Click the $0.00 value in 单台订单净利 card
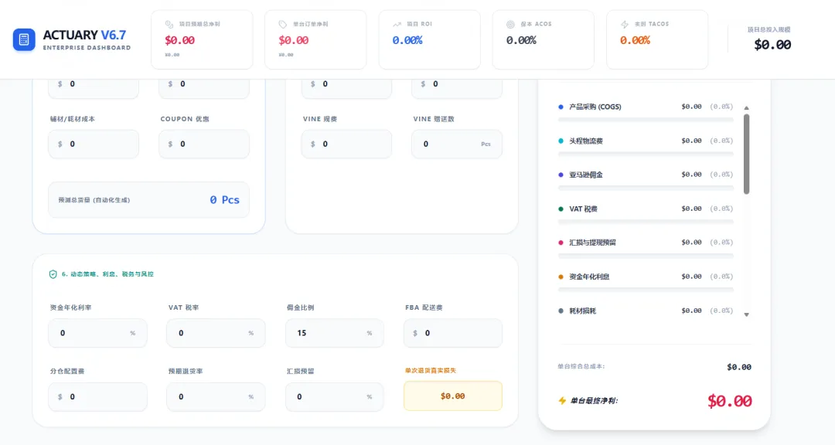This screenshot has height=445, width=835. [294, 40]
